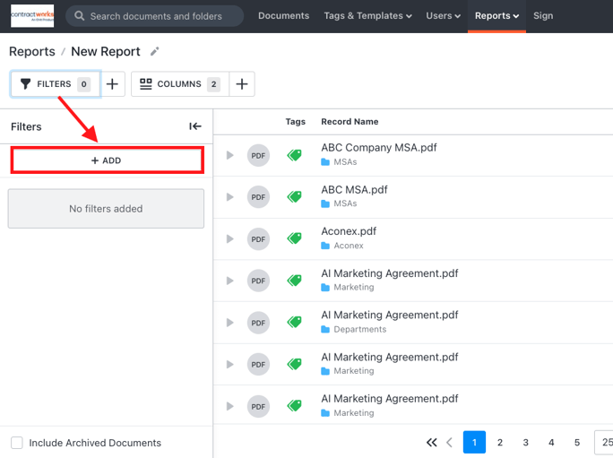
Task: Click the green tag icon for ABC Company MSA.pdf
Action: pos(295,155)
